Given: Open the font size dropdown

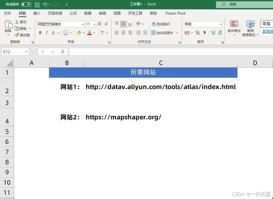Looking at the screenshot, I should [94, 24].
